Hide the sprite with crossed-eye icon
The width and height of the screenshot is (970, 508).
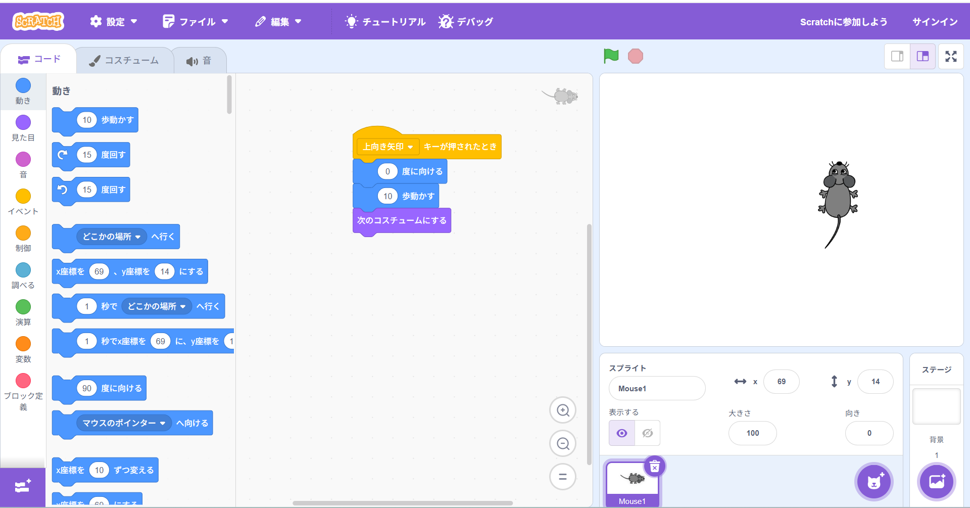click(x=647, y=433)
